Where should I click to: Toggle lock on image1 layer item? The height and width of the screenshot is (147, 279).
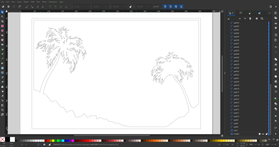pyautogui.click(x=267, y=134)
